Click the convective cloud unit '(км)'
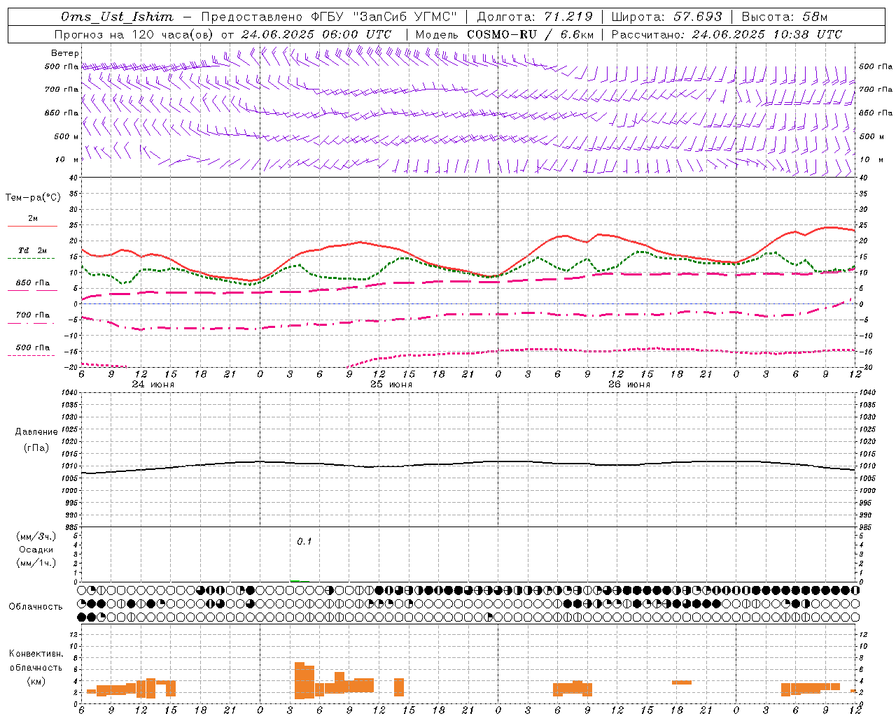Screen dimensions: 896x716 36,681
